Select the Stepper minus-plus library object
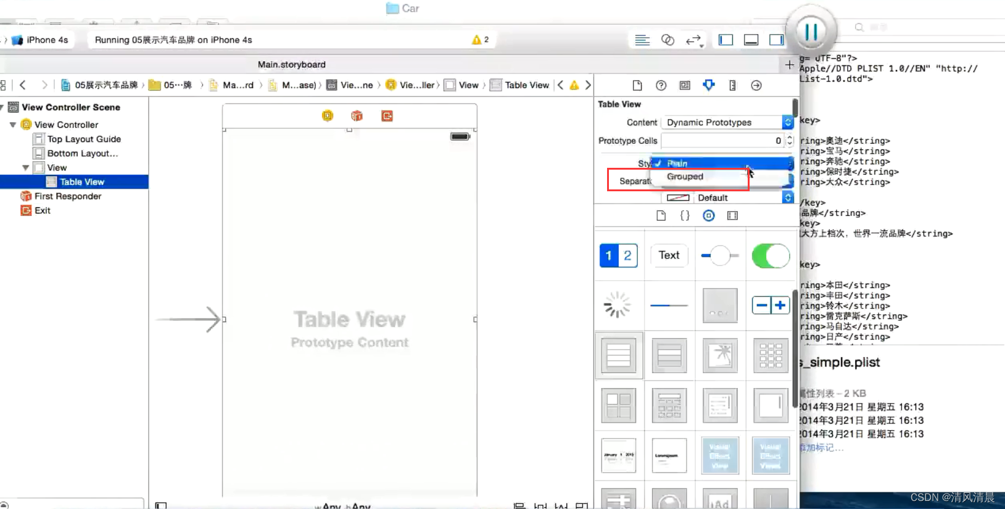The height and width of the screenshot is (509, 1005). (771, 305)
